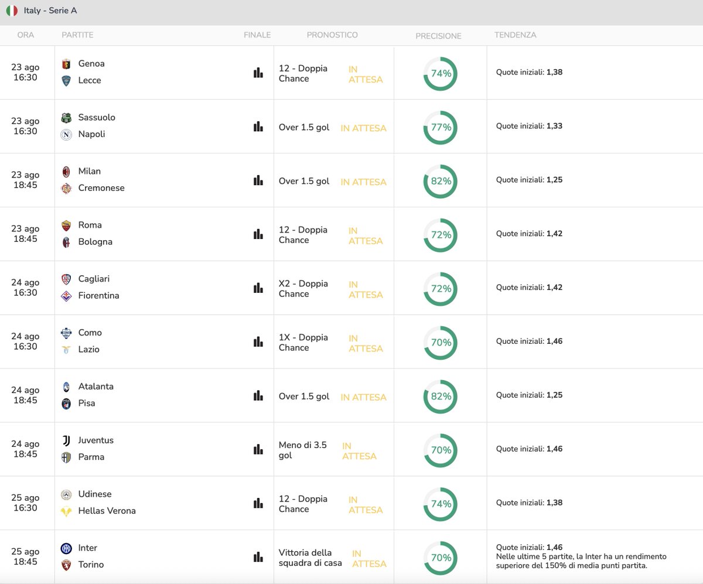The image size is (703, 584).
Task: Click the 77% precision ring for Sassuolo match
Action: pyautogui.click(x=441, y=128)
